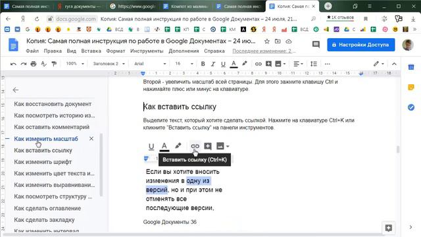
Task: Open the Инструменты menu
Action: coord(147,51)
